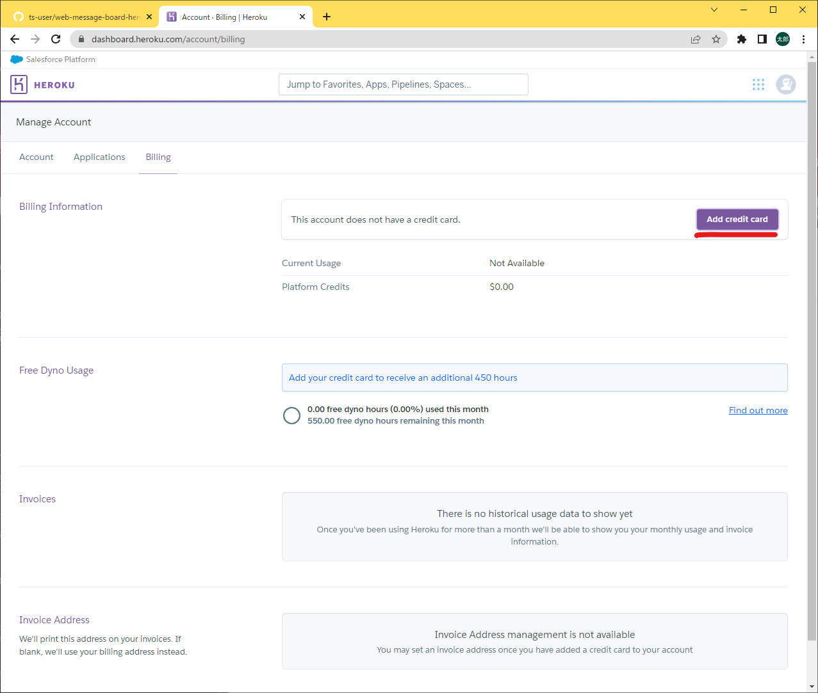Screen dimensions: 818x693
Task: Click the browser forward arrow
Action: [x=35, y=39]
